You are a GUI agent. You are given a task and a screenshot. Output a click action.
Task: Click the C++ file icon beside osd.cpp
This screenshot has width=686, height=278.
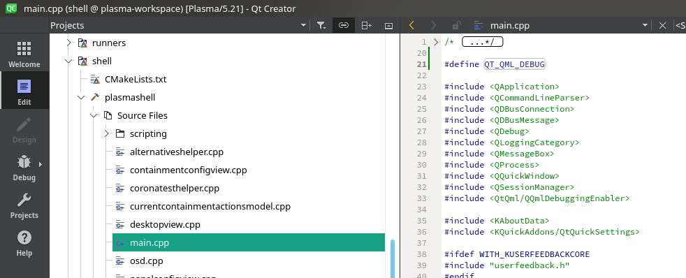click(x=120, y=261)
